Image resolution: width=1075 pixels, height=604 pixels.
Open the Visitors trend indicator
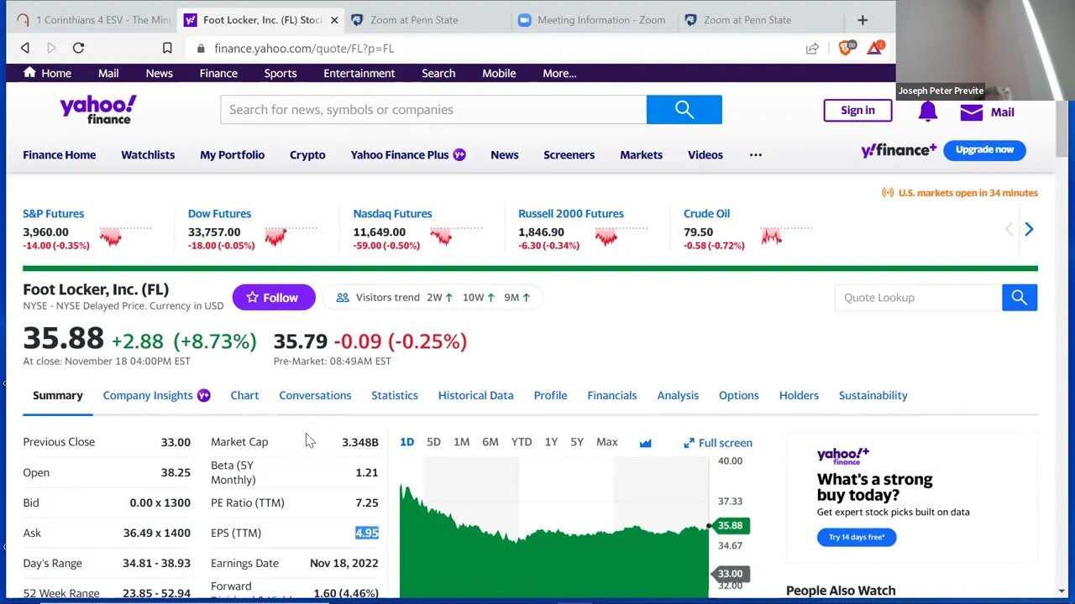point(433,298)
